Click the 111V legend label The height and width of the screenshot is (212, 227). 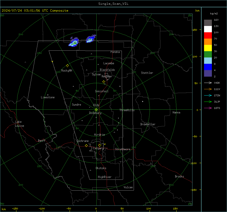pos(217,89)
